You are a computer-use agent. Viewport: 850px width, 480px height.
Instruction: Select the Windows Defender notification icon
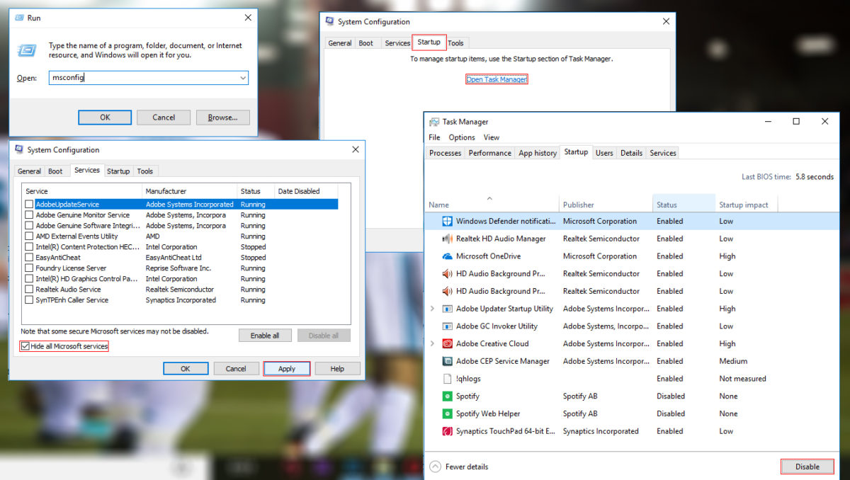click(447, 221)
